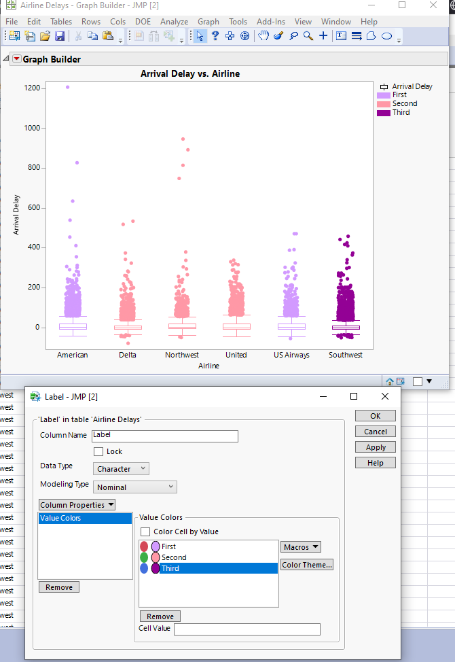
Task: Select the hand grabber tool
Action: click(x=263, y=36)
